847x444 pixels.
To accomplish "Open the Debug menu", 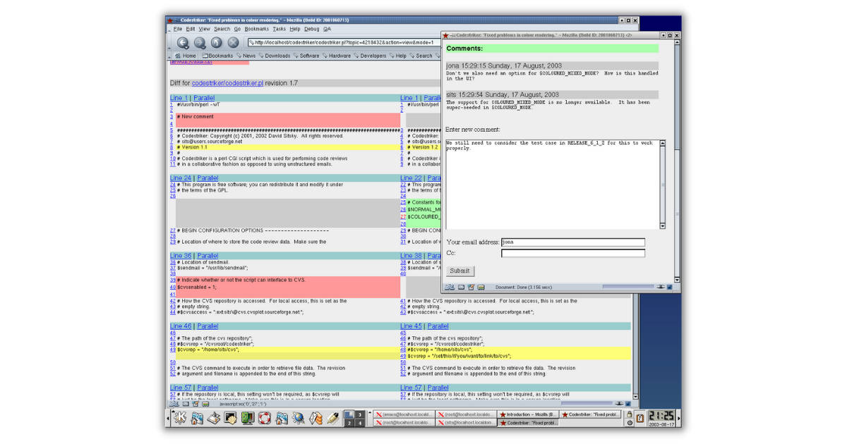I will (311, 29).
